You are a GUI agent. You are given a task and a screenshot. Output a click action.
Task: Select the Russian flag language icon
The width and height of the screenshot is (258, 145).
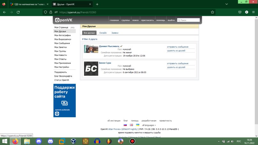tap(125, 125)
